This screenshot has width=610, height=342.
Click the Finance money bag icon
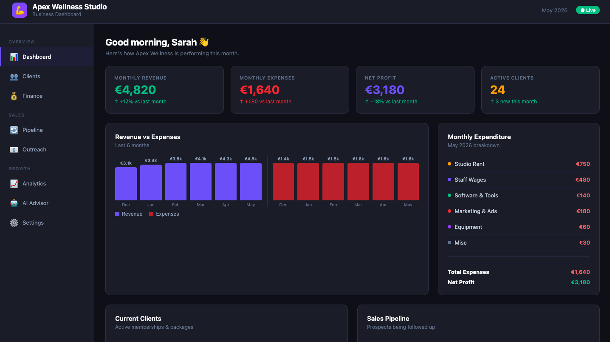(x=14, y=96)
